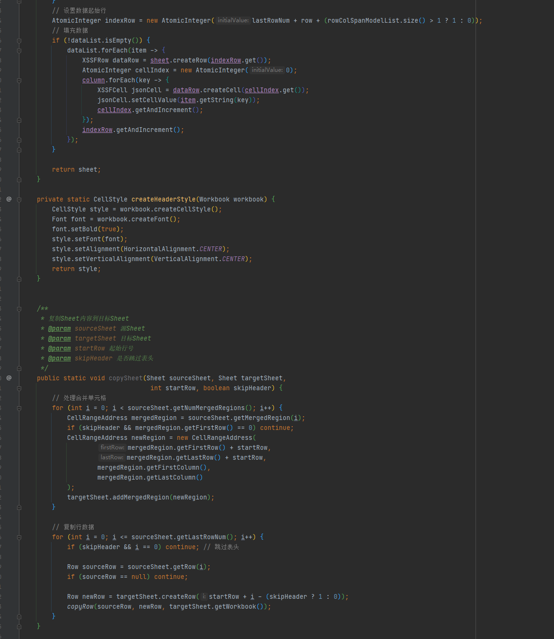554x639 pixels.
Task: Click 'getMergedRegion' in mergedRegion assignment line
Action: [262, 418]
